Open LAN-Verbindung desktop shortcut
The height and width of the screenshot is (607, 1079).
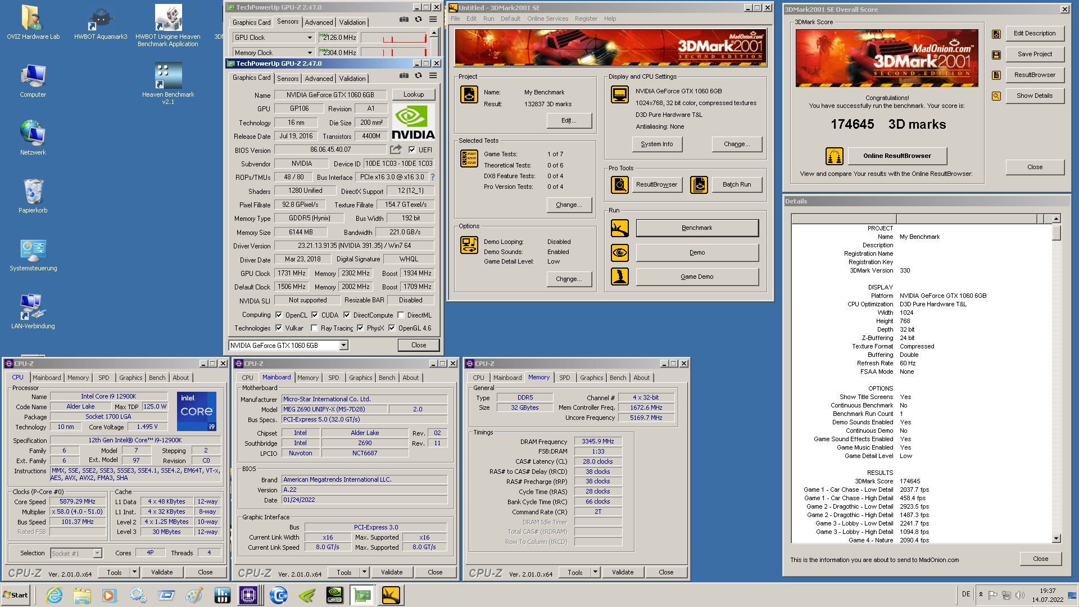(x=33, y=311)
